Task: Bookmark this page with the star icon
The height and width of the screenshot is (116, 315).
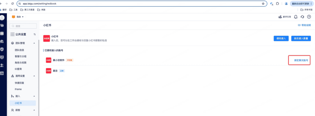Action: (263, 4)
